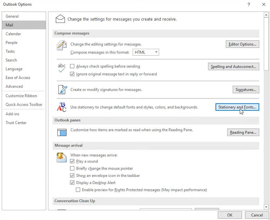Click the signature pen icon
This screenshot has width=270, height=220.
click(x=62, y=90)
